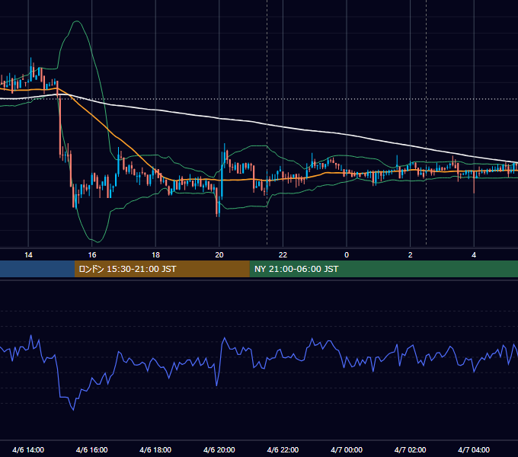Click the oscillator's lowest dip near 15:30
The image size is (518, 457).
[73, 410]
